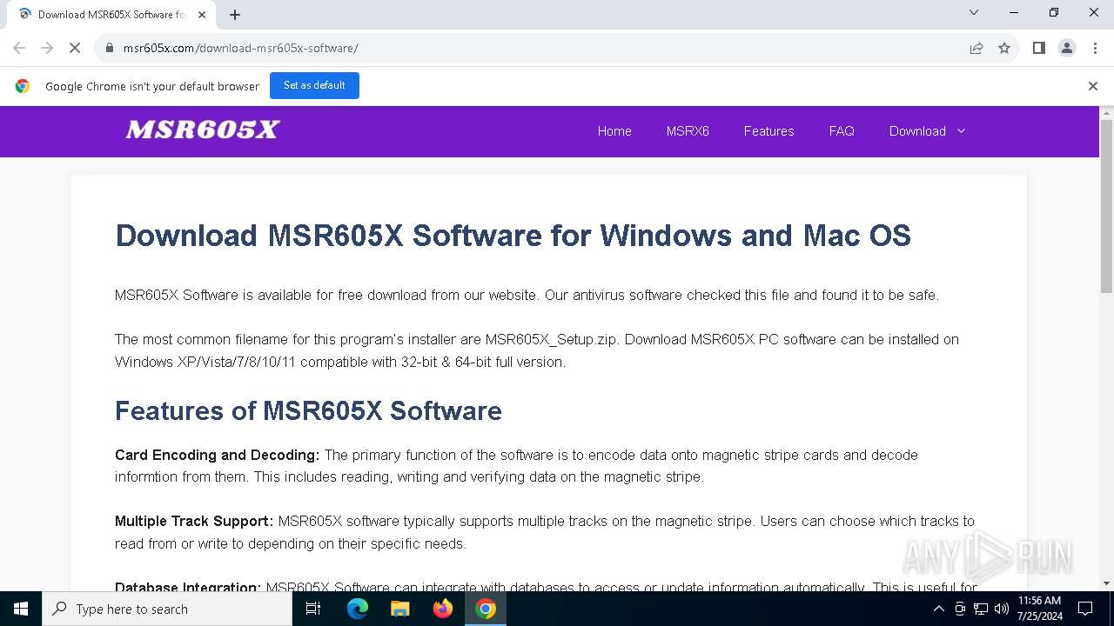The width and height of the screenshot is (1114, 626).
Task: Click the browser back arrow
Action: tap(19, 48)
